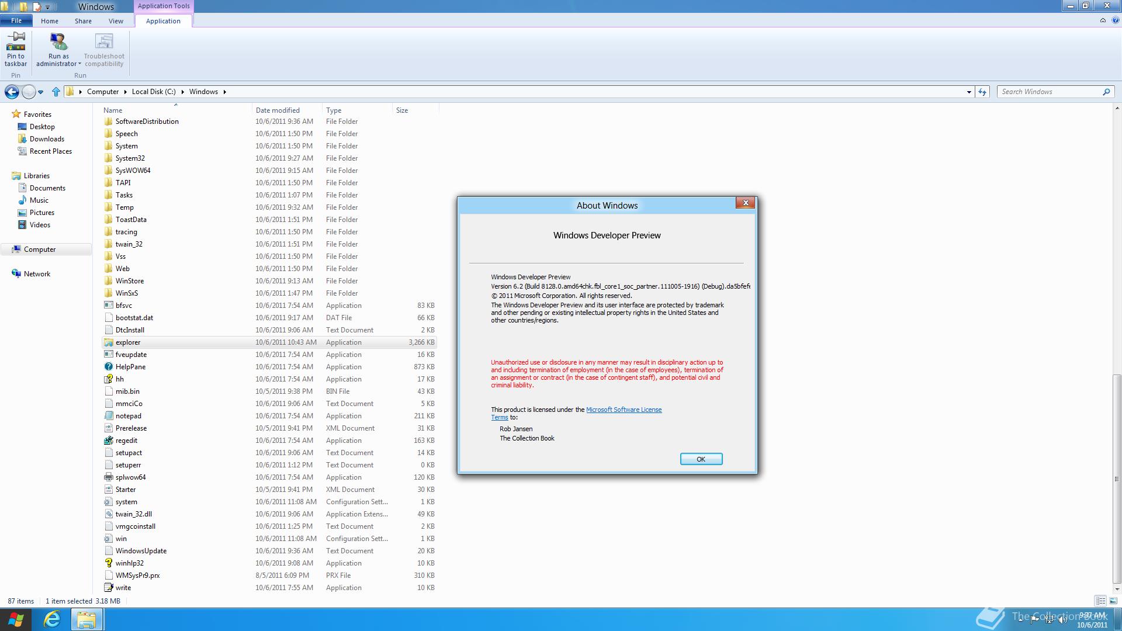This screenshot has height=631, width=1122.
Task: Click the Back navigation arrow
Action: pyautogui.click(x=12, y=92)
